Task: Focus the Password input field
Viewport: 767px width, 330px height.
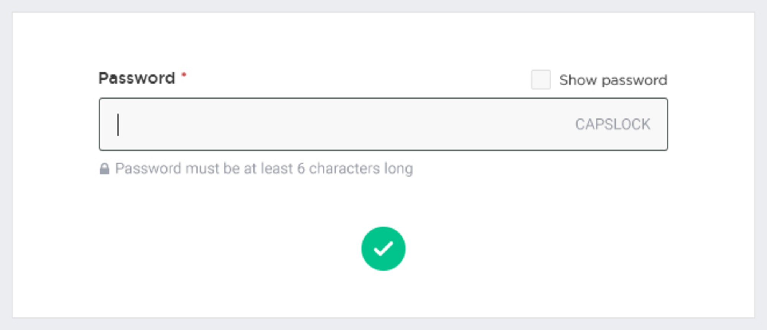Action: click(383, 124)
